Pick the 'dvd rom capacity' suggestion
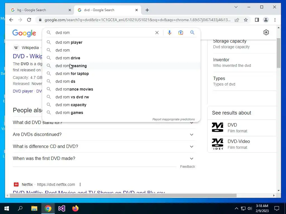 pyautogui.click(x=121, y=105)
